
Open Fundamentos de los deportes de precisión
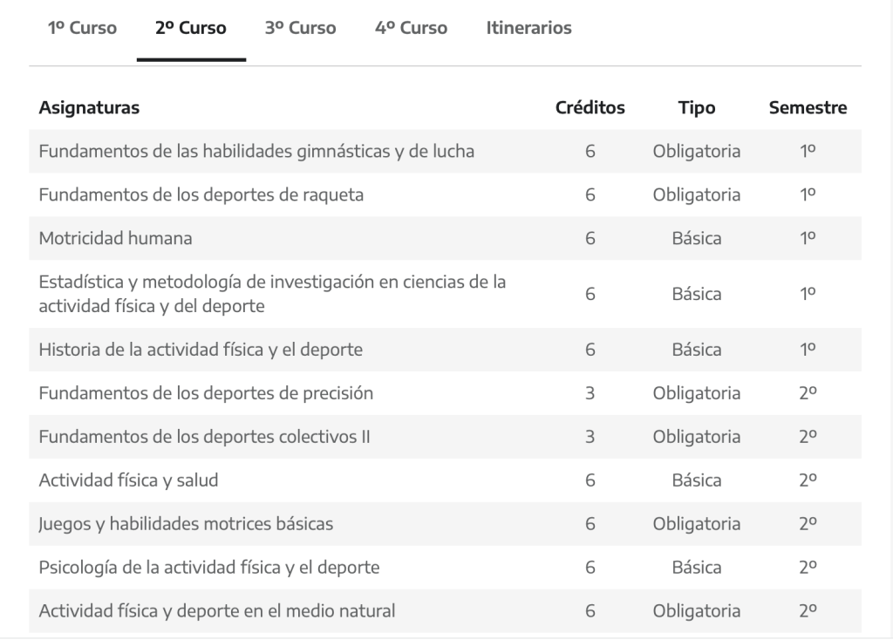point(206,393)
